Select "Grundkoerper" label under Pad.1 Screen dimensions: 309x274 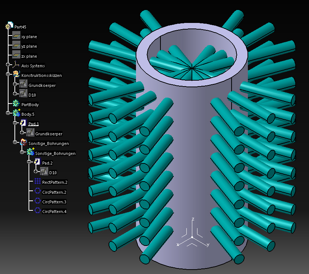49,134
